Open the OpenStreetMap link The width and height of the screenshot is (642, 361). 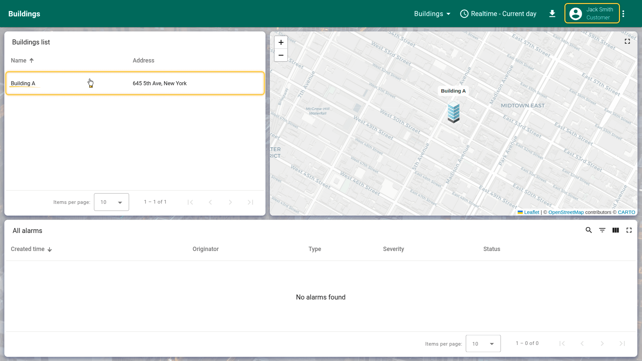click(x=566, y=212)
